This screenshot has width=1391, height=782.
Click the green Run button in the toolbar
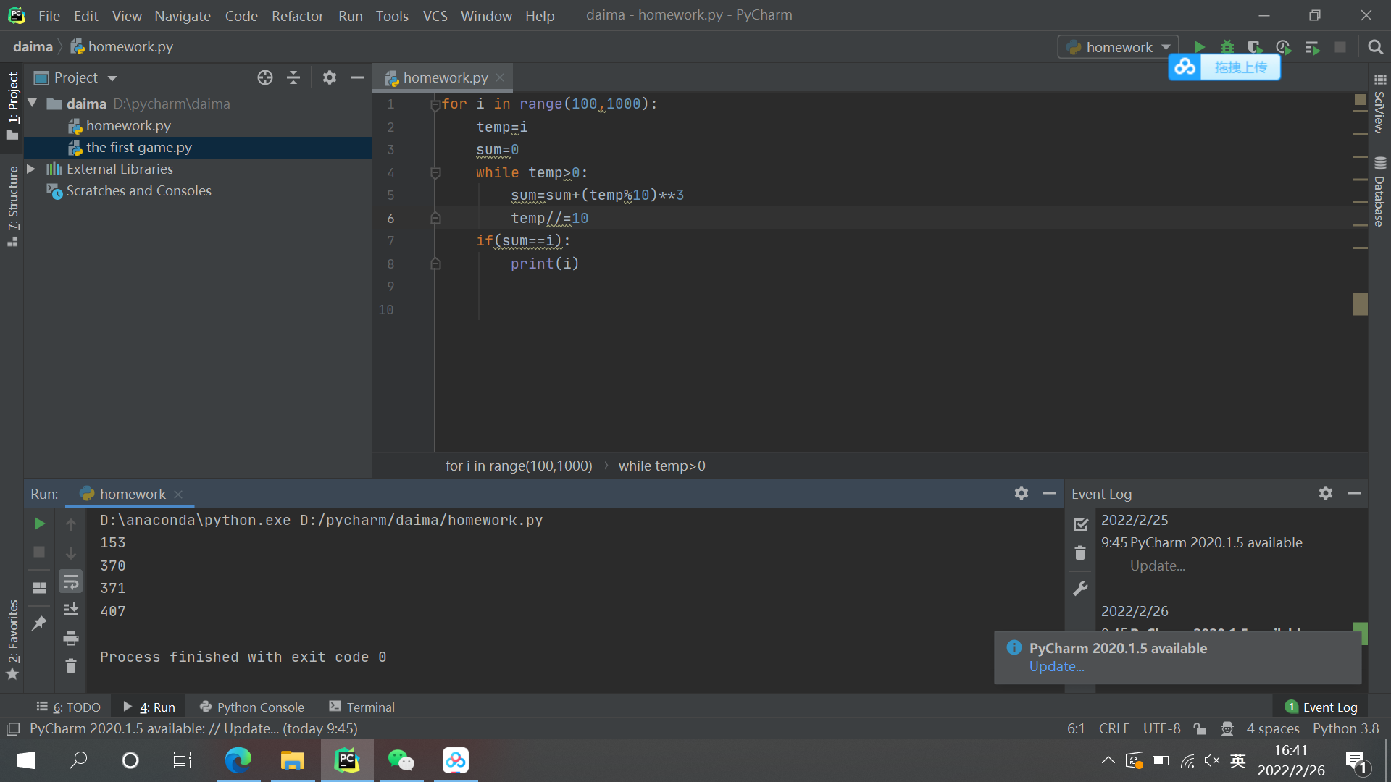pos(1199,47)
